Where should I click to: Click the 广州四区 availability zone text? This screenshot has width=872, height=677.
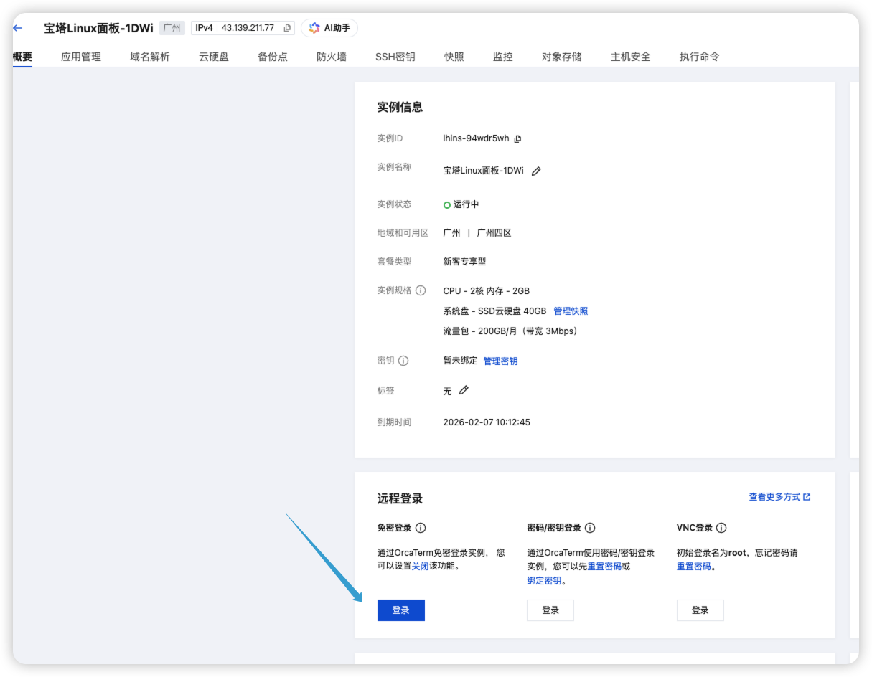point(494,233)
